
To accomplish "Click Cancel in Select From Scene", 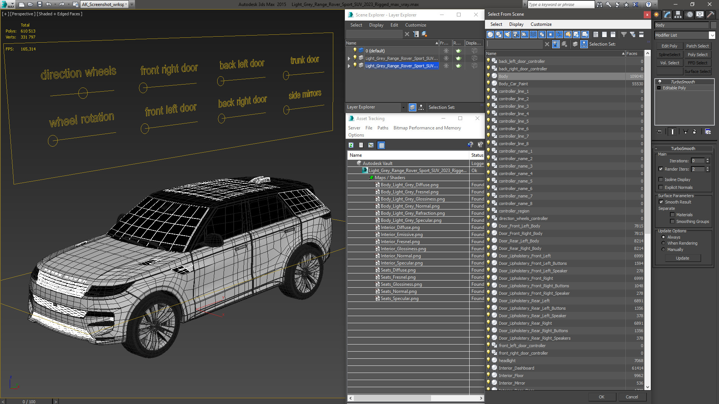I will (x=632, y=397).
